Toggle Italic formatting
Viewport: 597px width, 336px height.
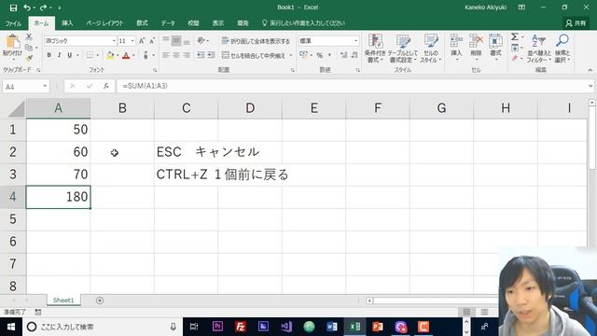pos(60,55)
